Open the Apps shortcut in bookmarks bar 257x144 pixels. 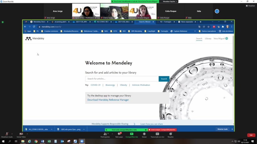[28, 31]
